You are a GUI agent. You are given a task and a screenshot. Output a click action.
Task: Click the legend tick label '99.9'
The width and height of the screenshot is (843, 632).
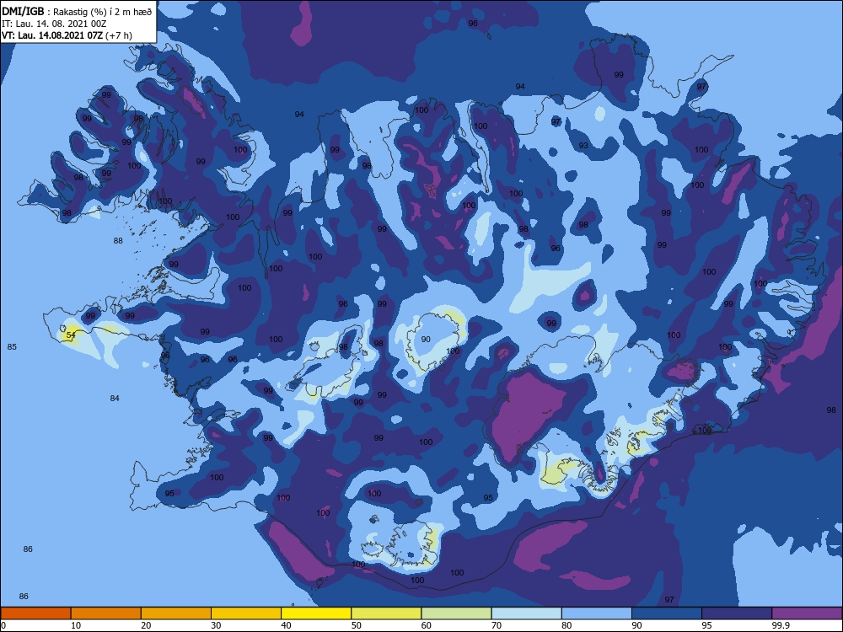(x=780, y=625)
